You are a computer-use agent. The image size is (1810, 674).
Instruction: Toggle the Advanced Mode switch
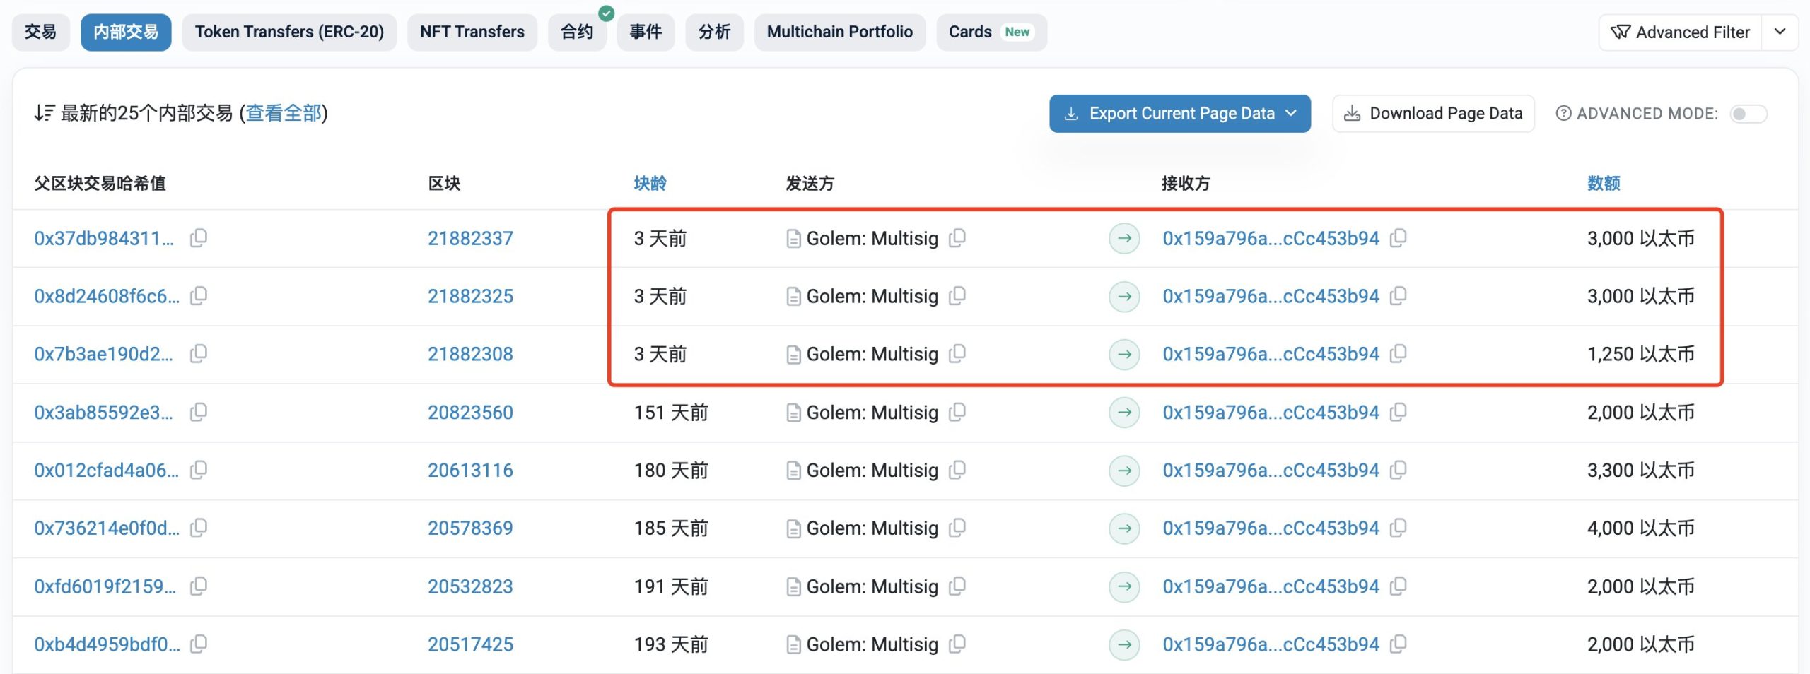(x=1748, y=114)
